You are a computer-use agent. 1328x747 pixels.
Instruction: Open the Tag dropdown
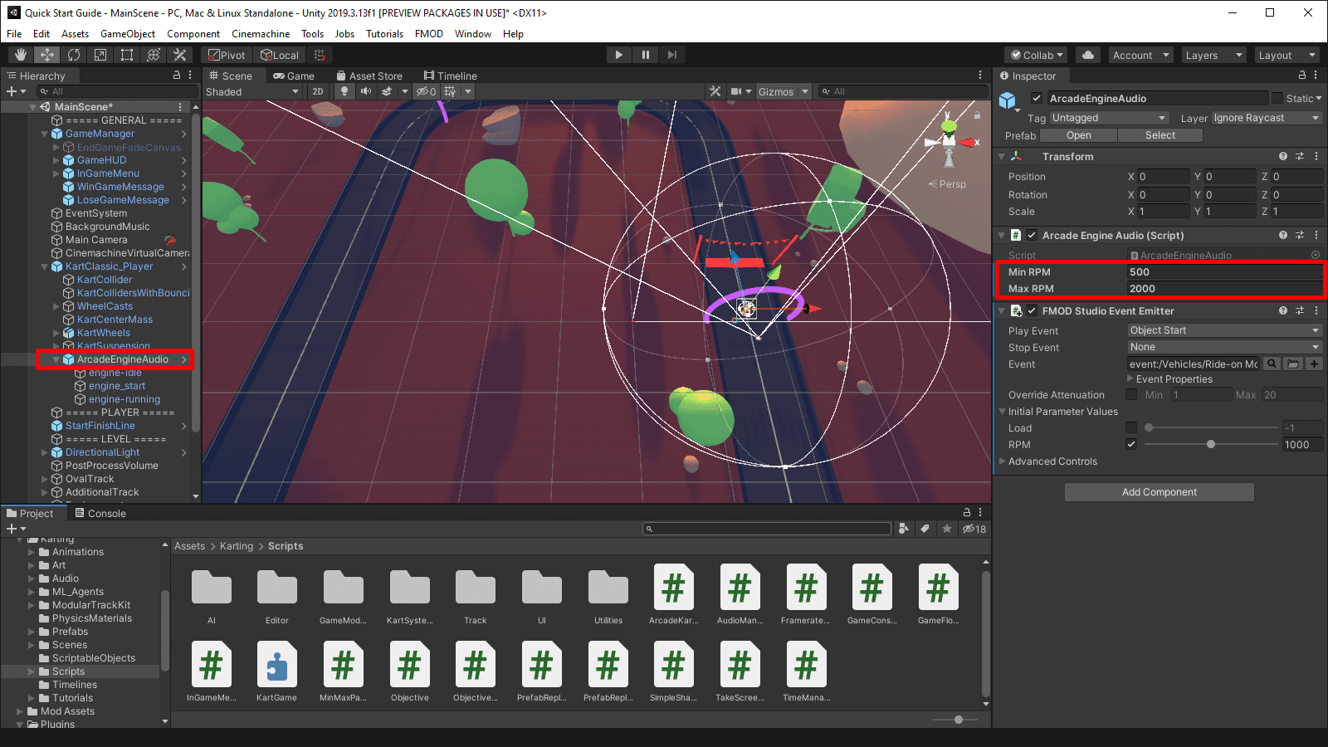click(x=1109, y=118)
